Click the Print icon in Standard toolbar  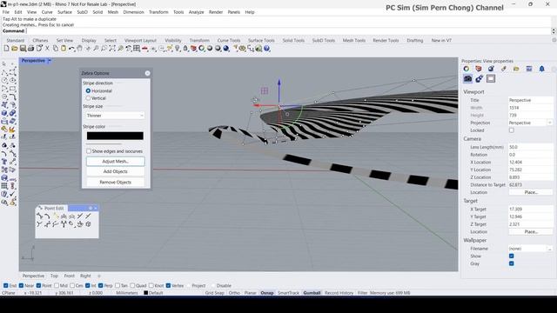tap(31, 49)
